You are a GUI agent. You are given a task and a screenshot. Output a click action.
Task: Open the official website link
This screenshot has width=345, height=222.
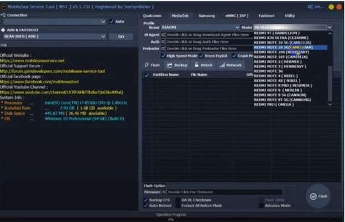tap(32, 61)
